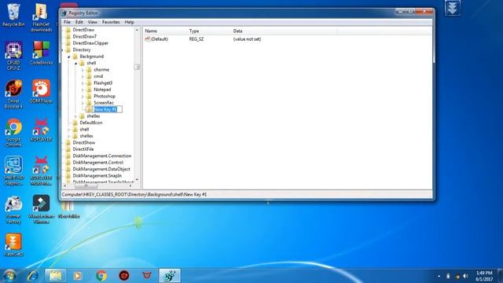Open the View menu
Image resolution: width=503 pixels, height=283 pixels.
point(93,22)
